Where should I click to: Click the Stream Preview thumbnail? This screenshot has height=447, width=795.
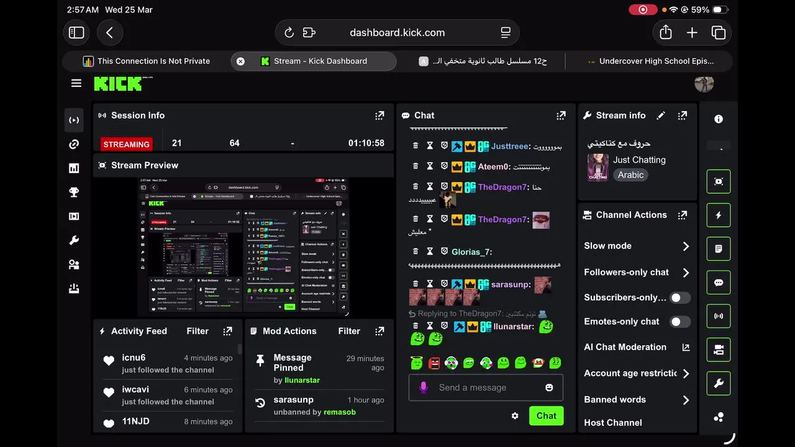244,247
